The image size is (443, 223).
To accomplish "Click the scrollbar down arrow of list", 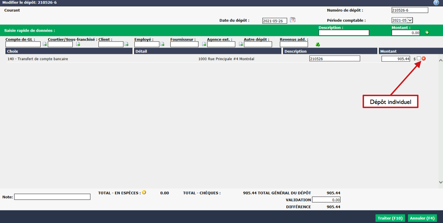I will point(441,182).
